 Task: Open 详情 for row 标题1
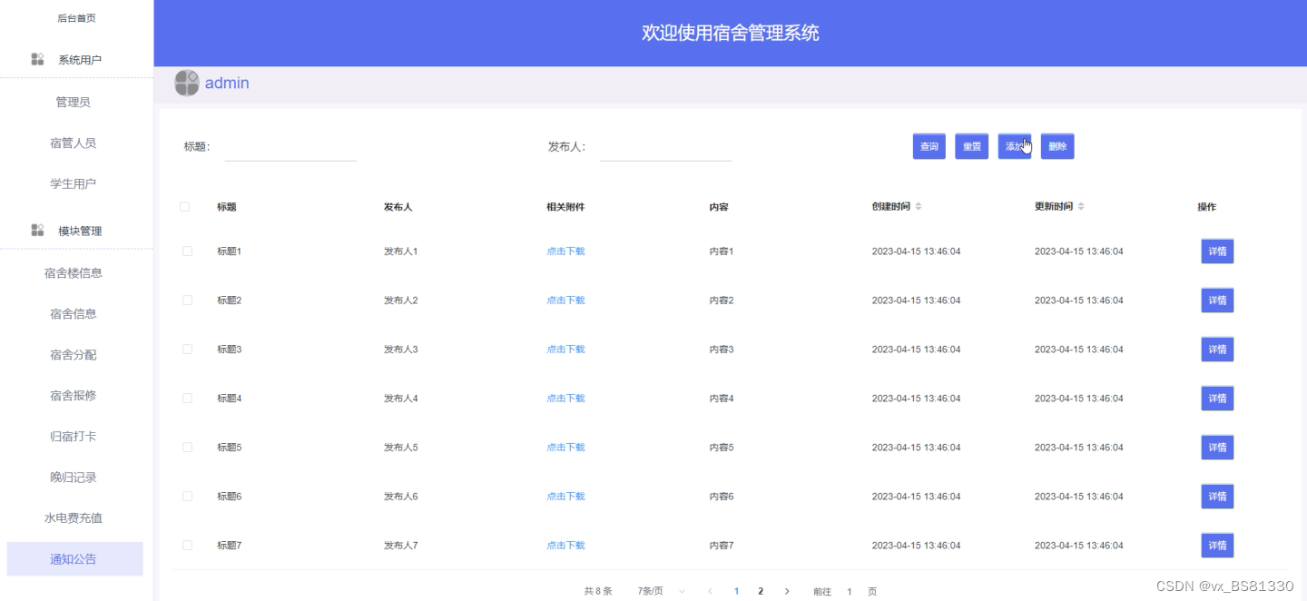[1218, 251]
